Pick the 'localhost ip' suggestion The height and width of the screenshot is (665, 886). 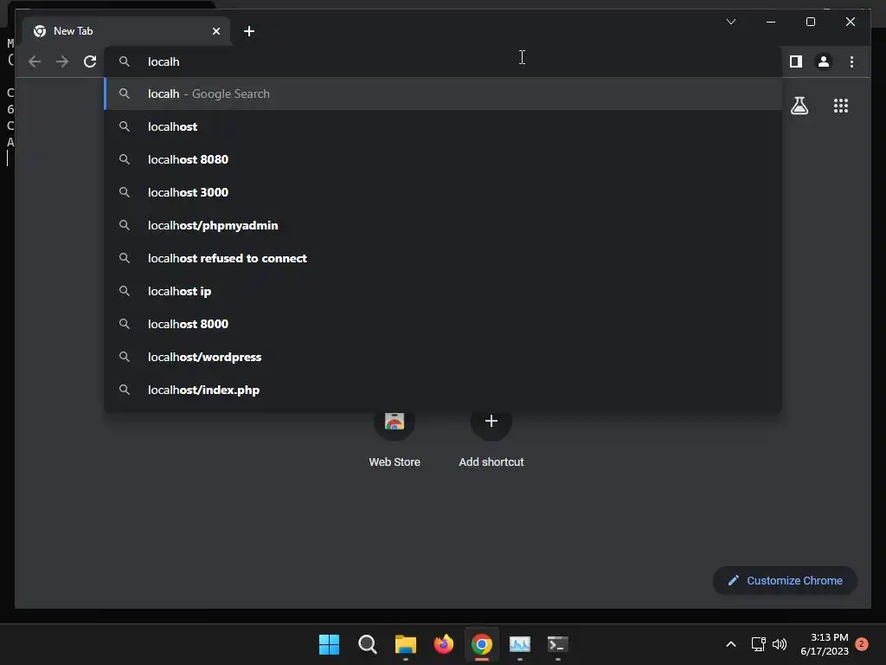click(443, 291)
